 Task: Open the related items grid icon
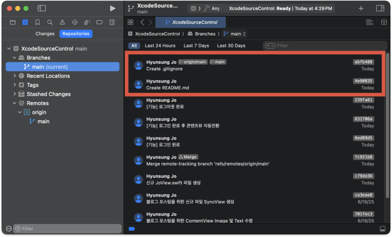pos(130,22)
